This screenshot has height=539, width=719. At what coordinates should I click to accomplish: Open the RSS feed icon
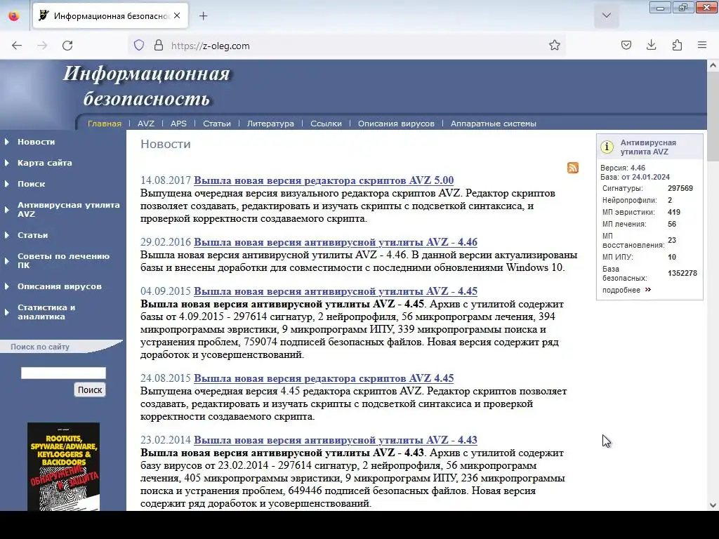[x=573, y=168]
